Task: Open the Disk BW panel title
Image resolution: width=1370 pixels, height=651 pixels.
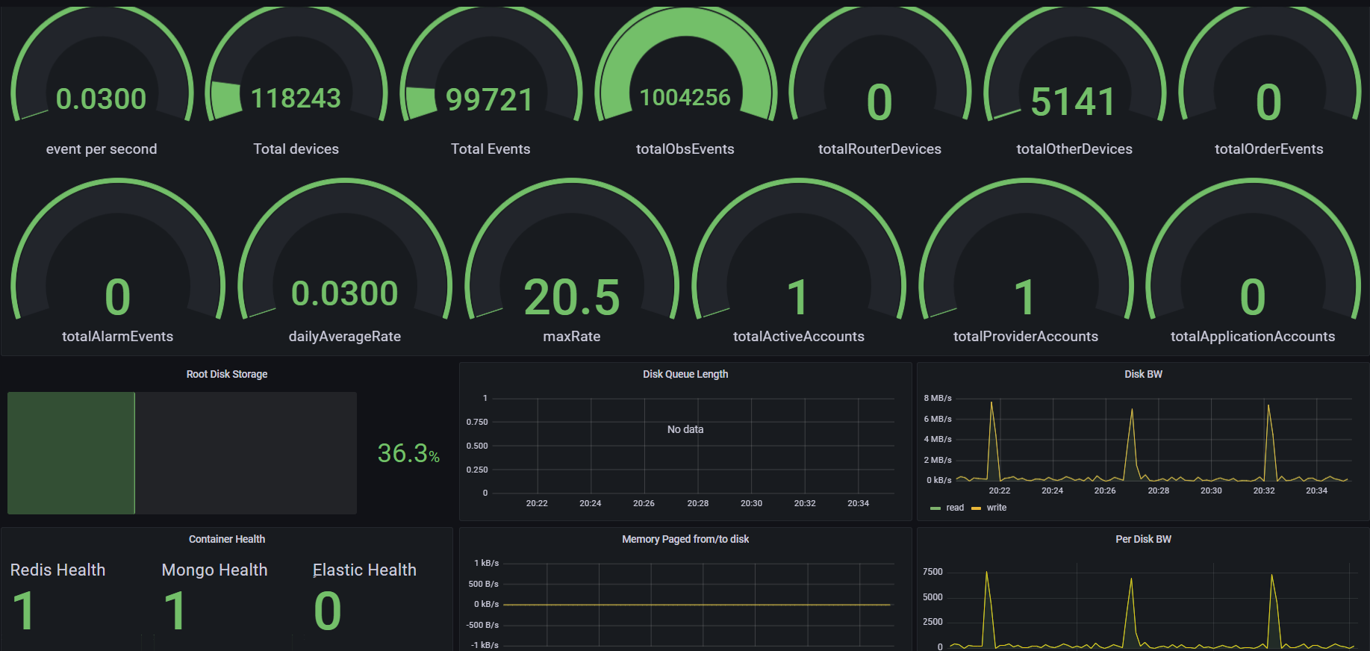Action: 1143,374
